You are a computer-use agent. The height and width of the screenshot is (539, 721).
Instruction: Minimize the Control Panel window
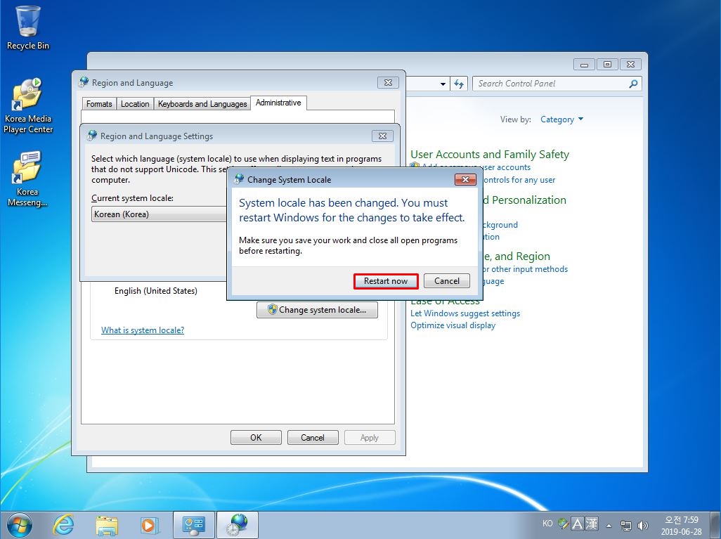pyautogui.click(x=584, y=65)
